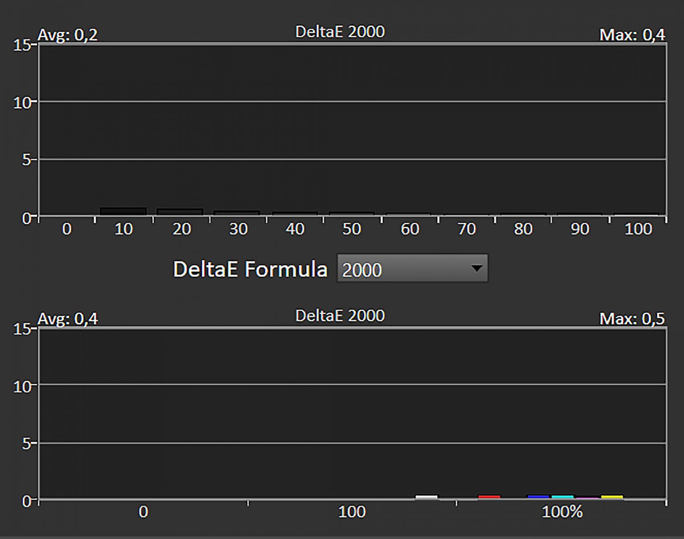
Task: Click the cyan color bar in lower chart
Action: [562, 497]
